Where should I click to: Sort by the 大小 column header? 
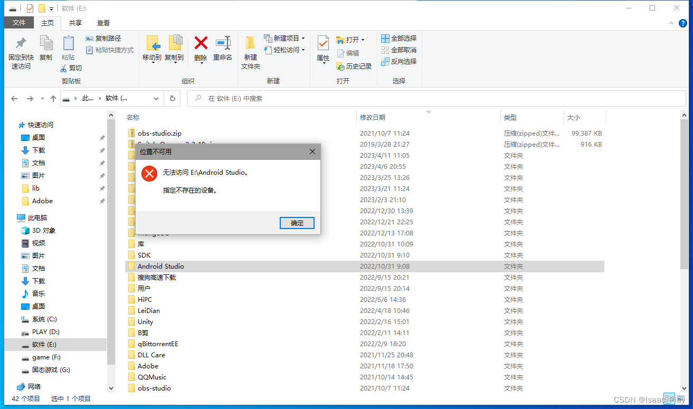coord(574,118)
